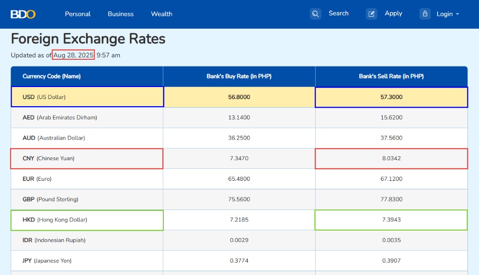Open the Personal menu
Image resolution: width=479 pixels, height=275 pixels.
click(x=78, y=14)
